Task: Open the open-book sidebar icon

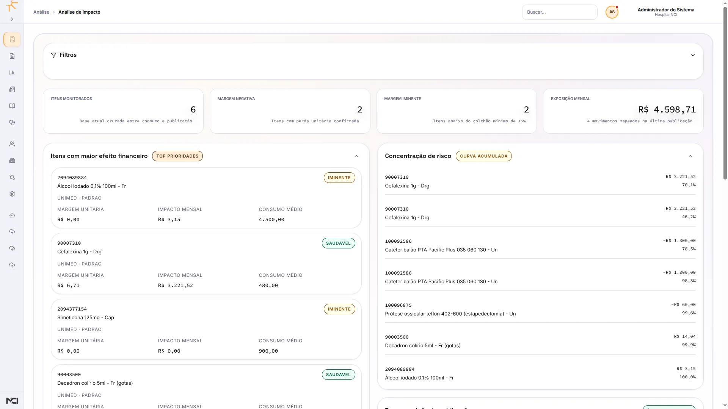Action: [x=12, y=106]
